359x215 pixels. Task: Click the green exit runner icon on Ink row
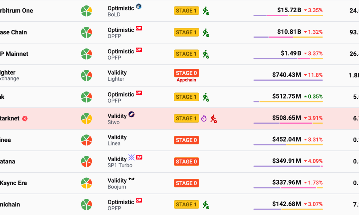point(205,97)
